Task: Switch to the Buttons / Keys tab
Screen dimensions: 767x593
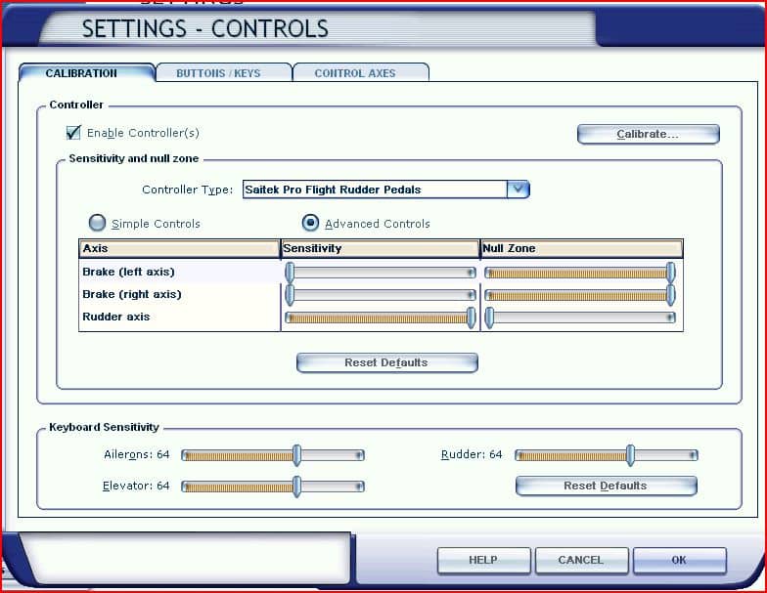Action: 218,73
